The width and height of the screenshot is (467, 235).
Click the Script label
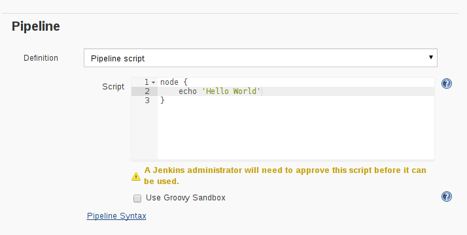click(113, 87)
